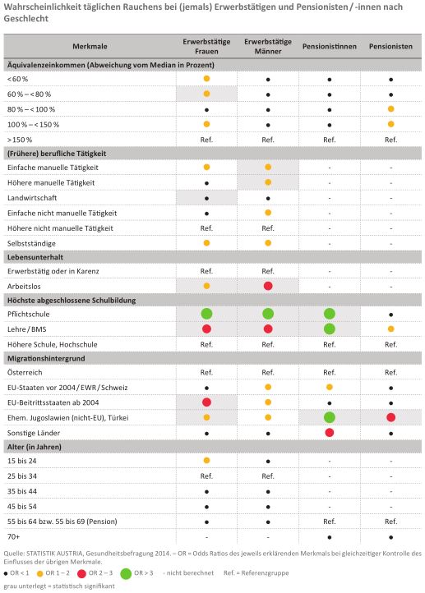Screen dimensions: 425x593
Task: Click the red dot for EU-Beitrittsstaaten ab 2004
Action: [x=206, y=402]
